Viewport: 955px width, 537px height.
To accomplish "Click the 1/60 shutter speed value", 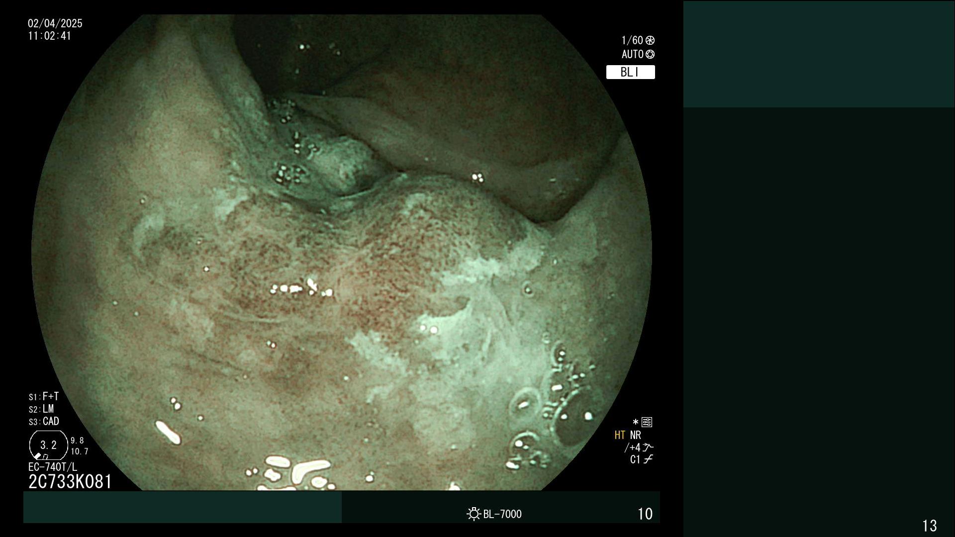I will click(632, 40).
